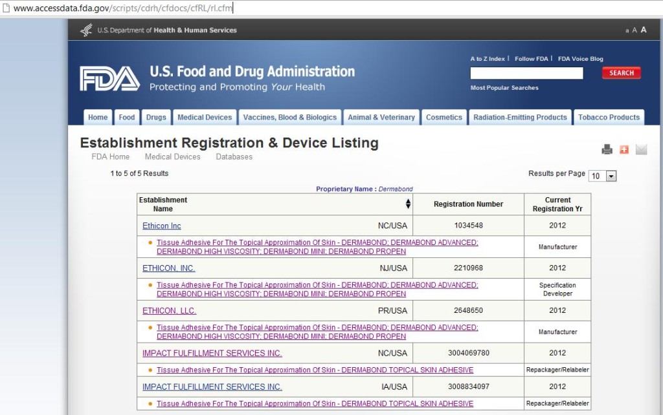Click Registration Number column header
The image size is (663, 415).
point(469,204)
